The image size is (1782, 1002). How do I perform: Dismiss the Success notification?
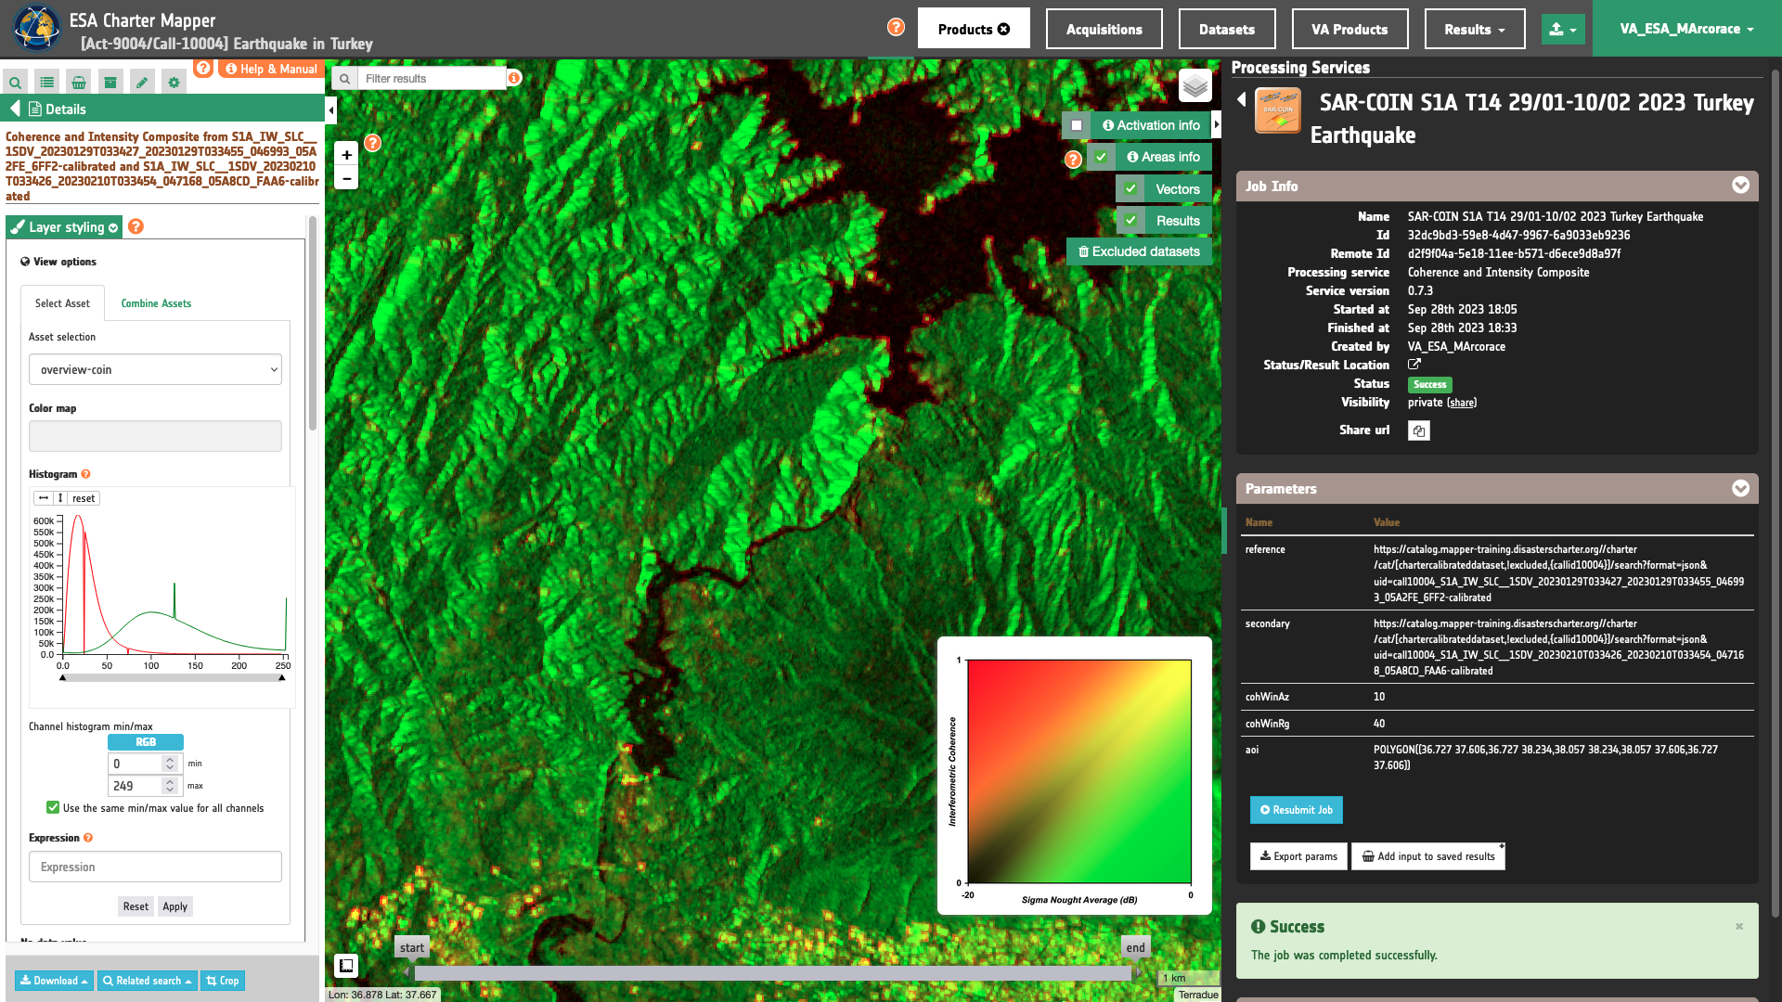[x=1739, y=927]
